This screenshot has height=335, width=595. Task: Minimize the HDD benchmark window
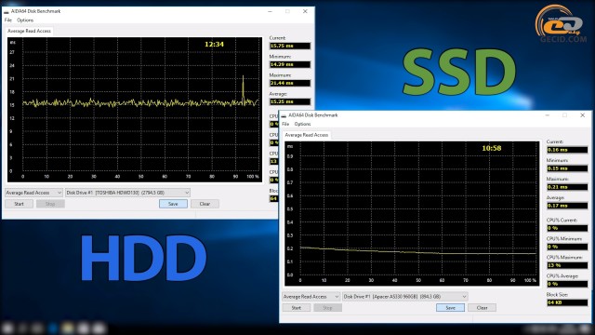(271, 11)
